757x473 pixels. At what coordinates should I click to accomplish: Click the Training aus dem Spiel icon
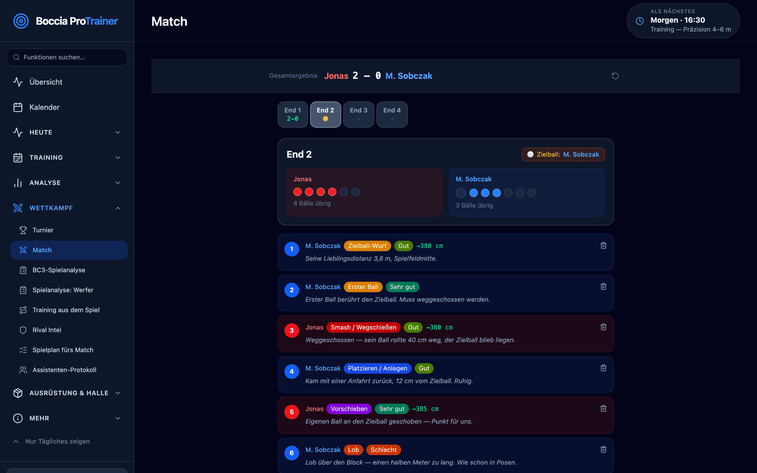click(23, 310)
